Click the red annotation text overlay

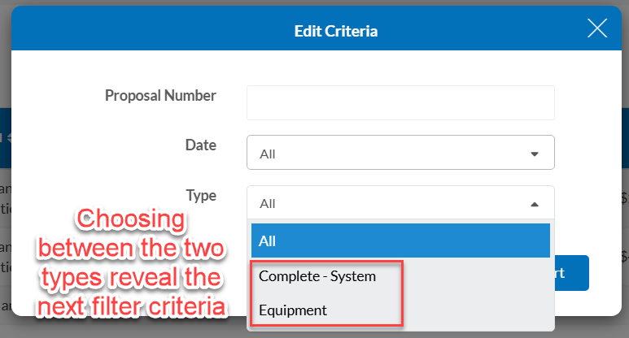[131, 262]
